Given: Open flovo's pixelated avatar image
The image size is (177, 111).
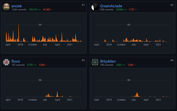Looking at the screenshot, I should click(6, 63).
